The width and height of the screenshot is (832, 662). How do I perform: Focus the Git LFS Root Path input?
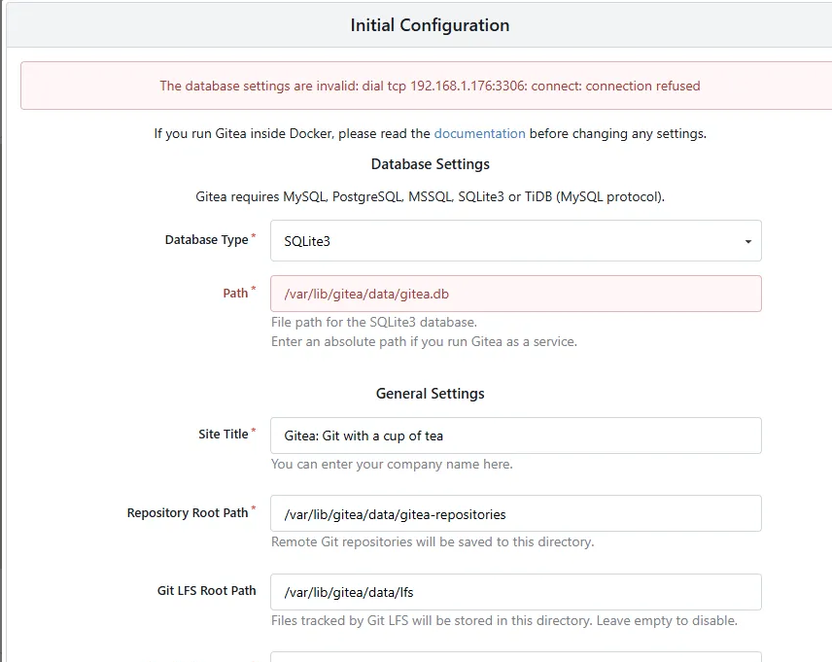[515, 591]
